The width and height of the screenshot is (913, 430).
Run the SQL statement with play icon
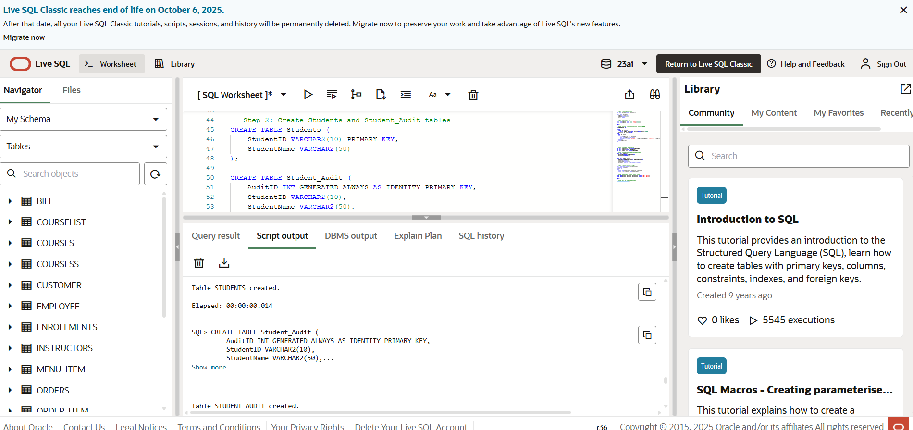(x=308, y=95)
